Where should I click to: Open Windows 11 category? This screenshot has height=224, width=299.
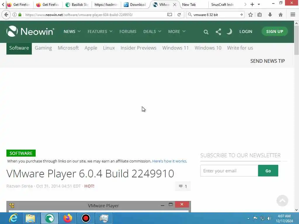click(175, 48)
